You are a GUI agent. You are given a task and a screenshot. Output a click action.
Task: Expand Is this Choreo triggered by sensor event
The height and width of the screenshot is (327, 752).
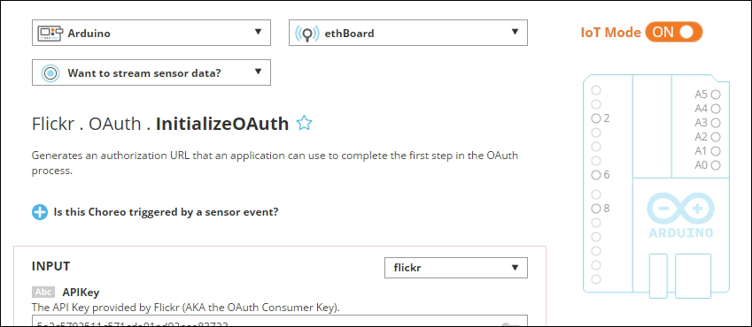point(166,211)
